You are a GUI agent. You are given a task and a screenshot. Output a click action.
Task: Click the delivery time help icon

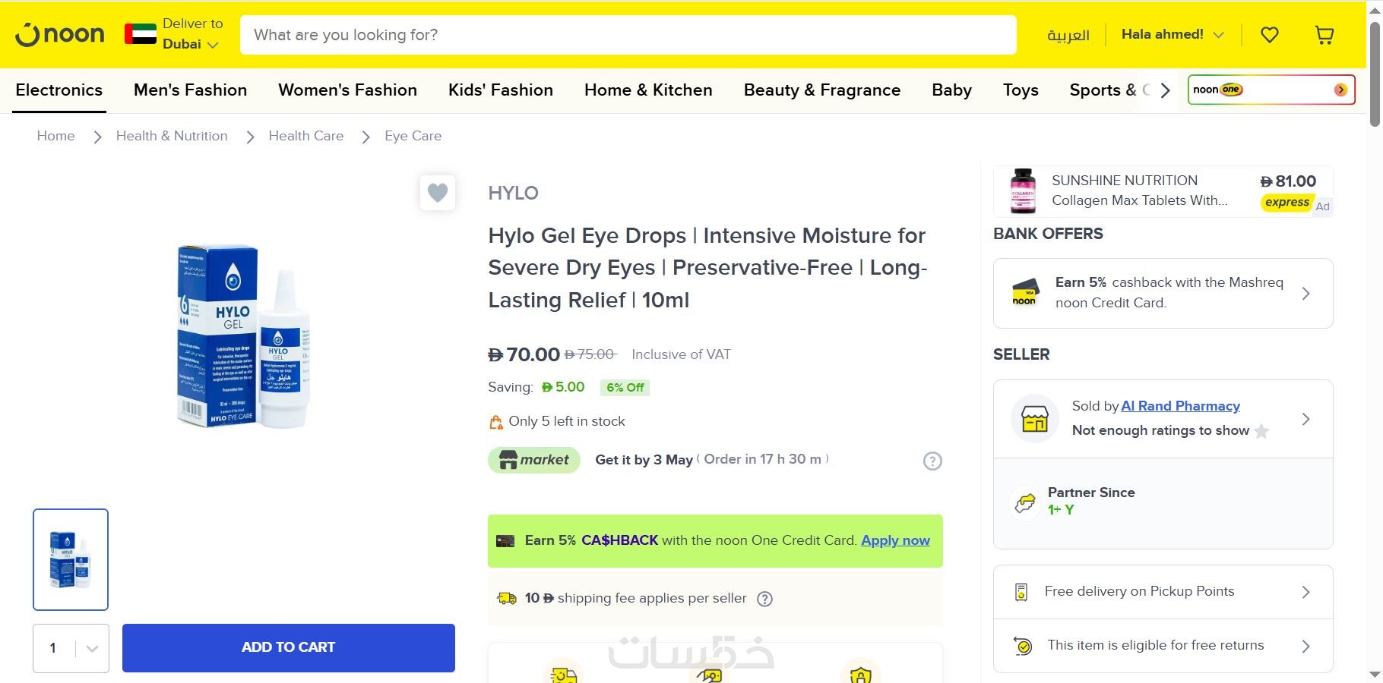click(x=932, y=461)
